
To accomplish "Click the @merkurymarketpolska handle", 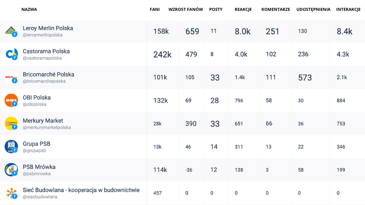I will point(47,128).
